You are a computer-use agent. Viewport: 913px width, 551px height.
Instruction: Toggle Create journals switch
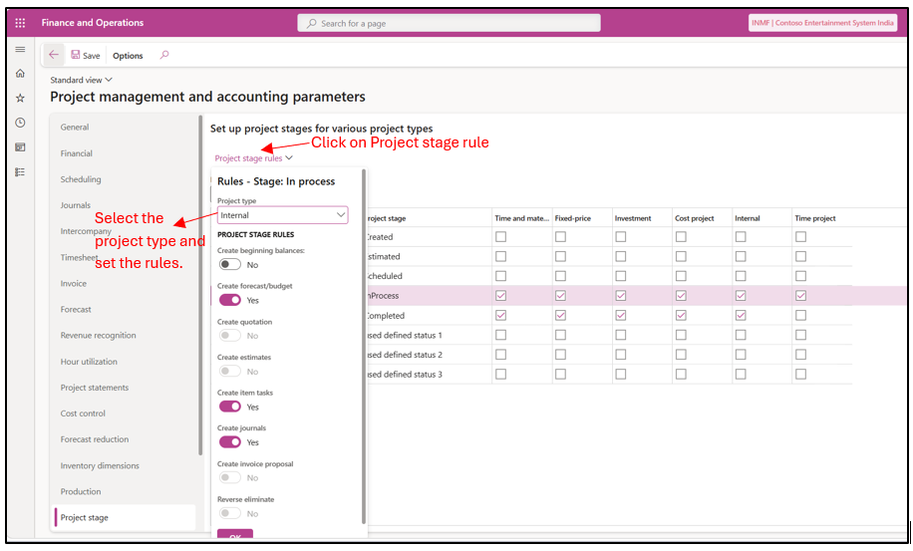[230, 441]
